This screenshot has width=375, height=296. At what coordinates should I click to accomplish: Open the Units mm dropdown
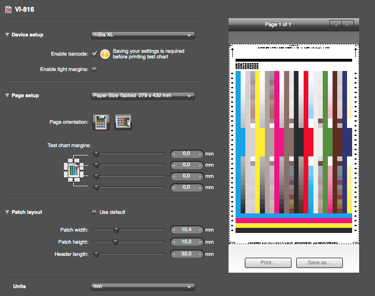click(x=142, y=287)
